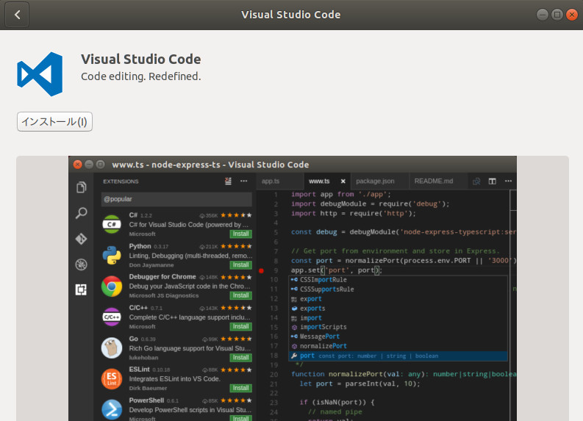Screen dimensions: 583x421
Task: Open the Extensions panel more actions ellipsis
Action: (x=244, y=181)
